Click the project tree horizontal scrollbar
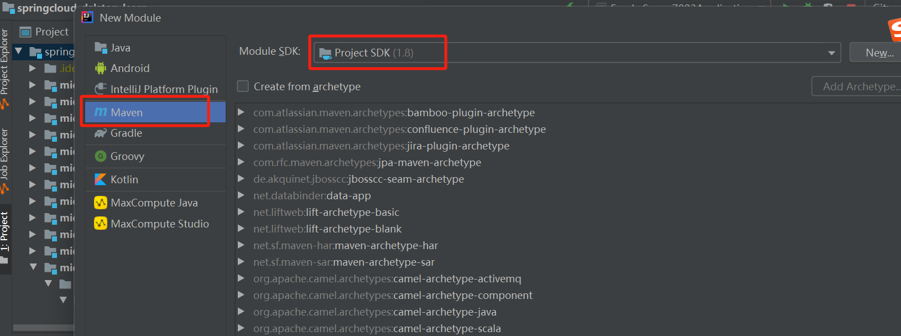The image size is (901, 336). click(x=43, y=328)
